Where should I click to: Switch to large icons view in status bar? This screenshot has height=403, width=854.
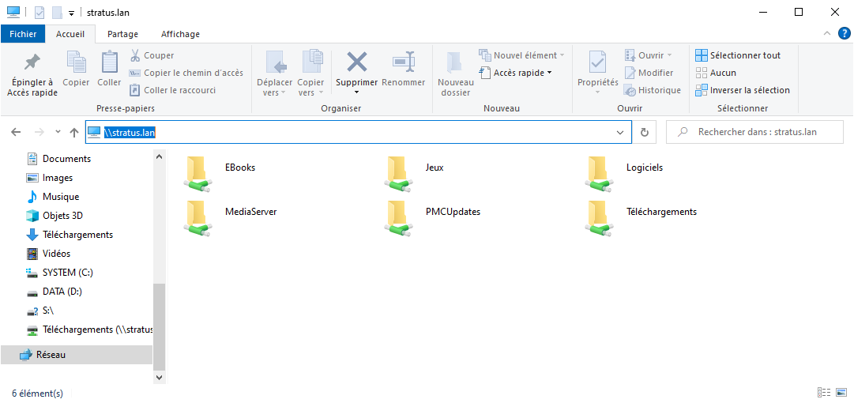(x=842, y=393)
